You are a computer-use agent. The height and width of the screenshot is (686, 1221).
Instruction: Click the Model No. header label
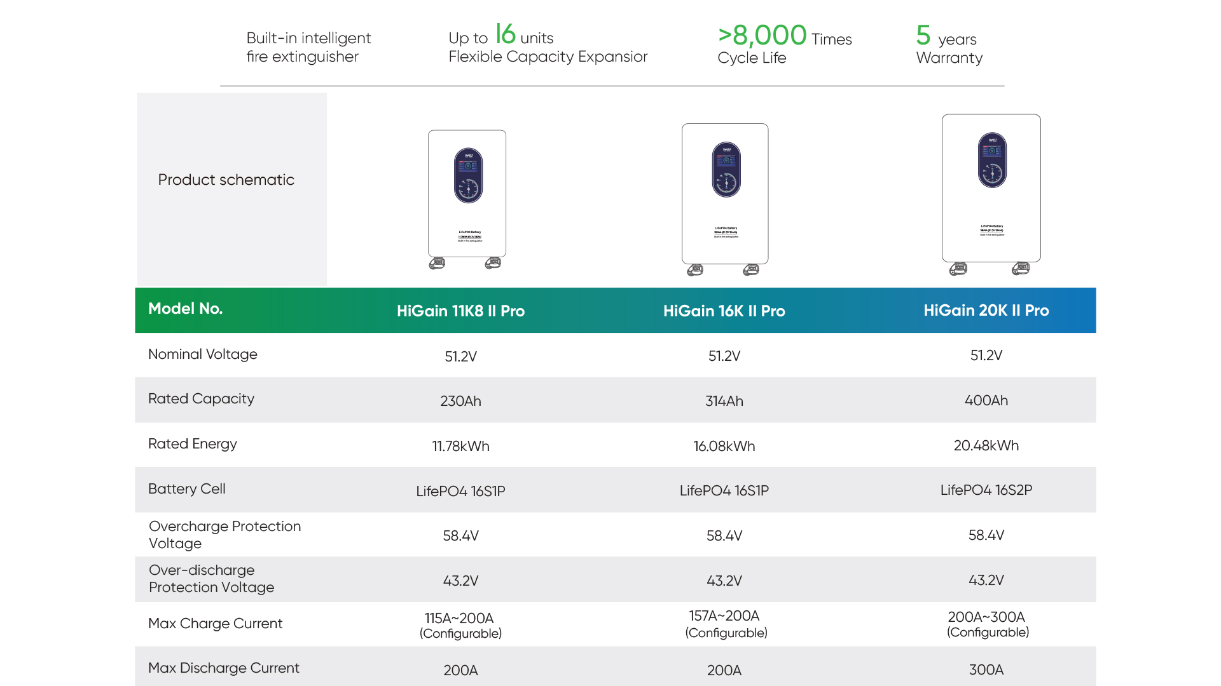coord(185,309)
